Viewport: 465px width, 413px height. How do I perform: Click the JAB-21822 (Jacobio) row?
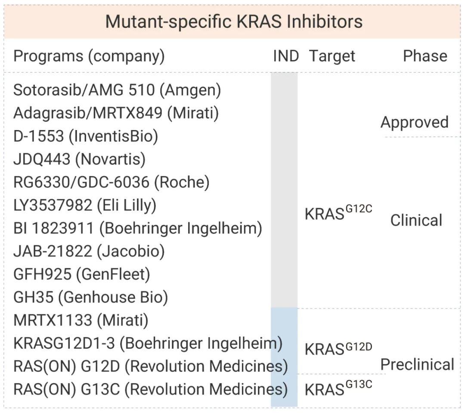pyautogui.click(x=89, y=251)
